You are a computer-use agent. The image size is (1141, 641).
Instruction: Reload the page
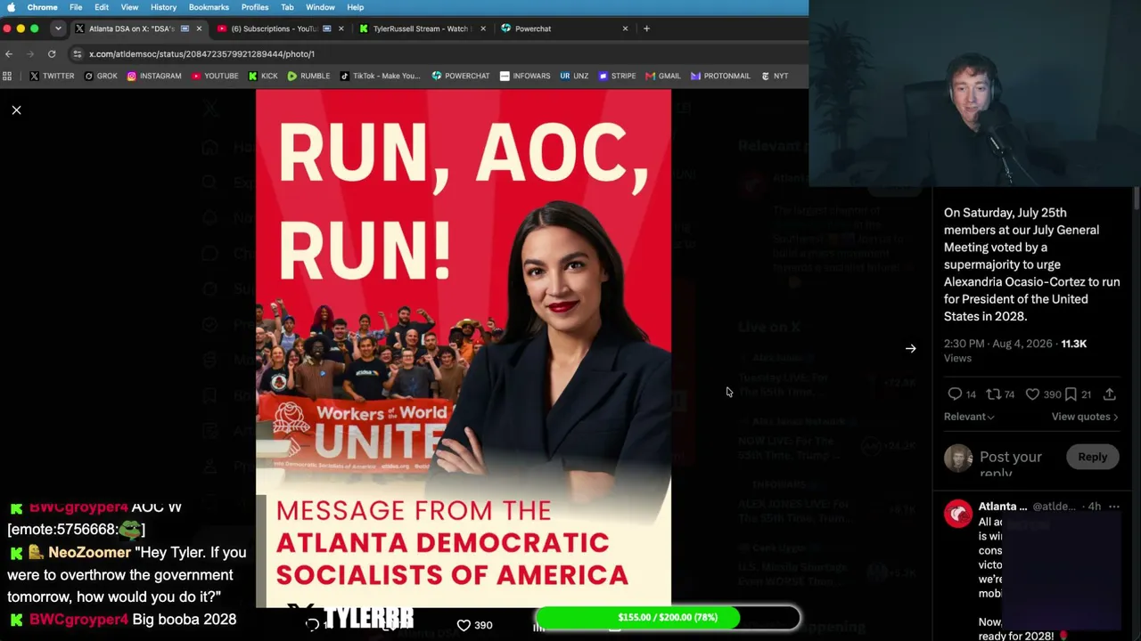click(52, 53)
